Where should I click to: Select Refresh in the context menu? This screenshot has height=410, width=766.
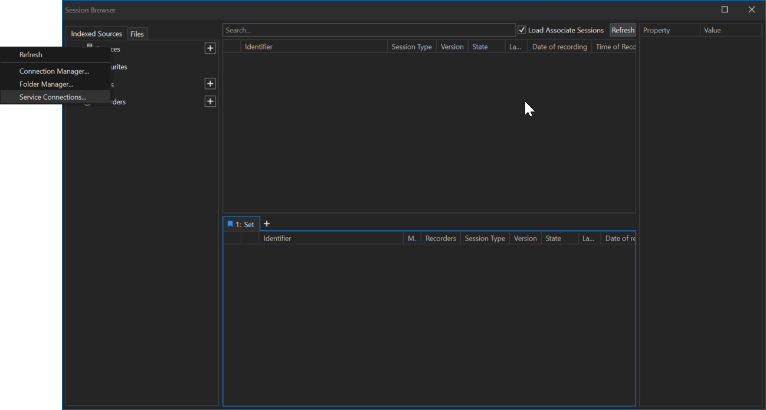point(31,54)
